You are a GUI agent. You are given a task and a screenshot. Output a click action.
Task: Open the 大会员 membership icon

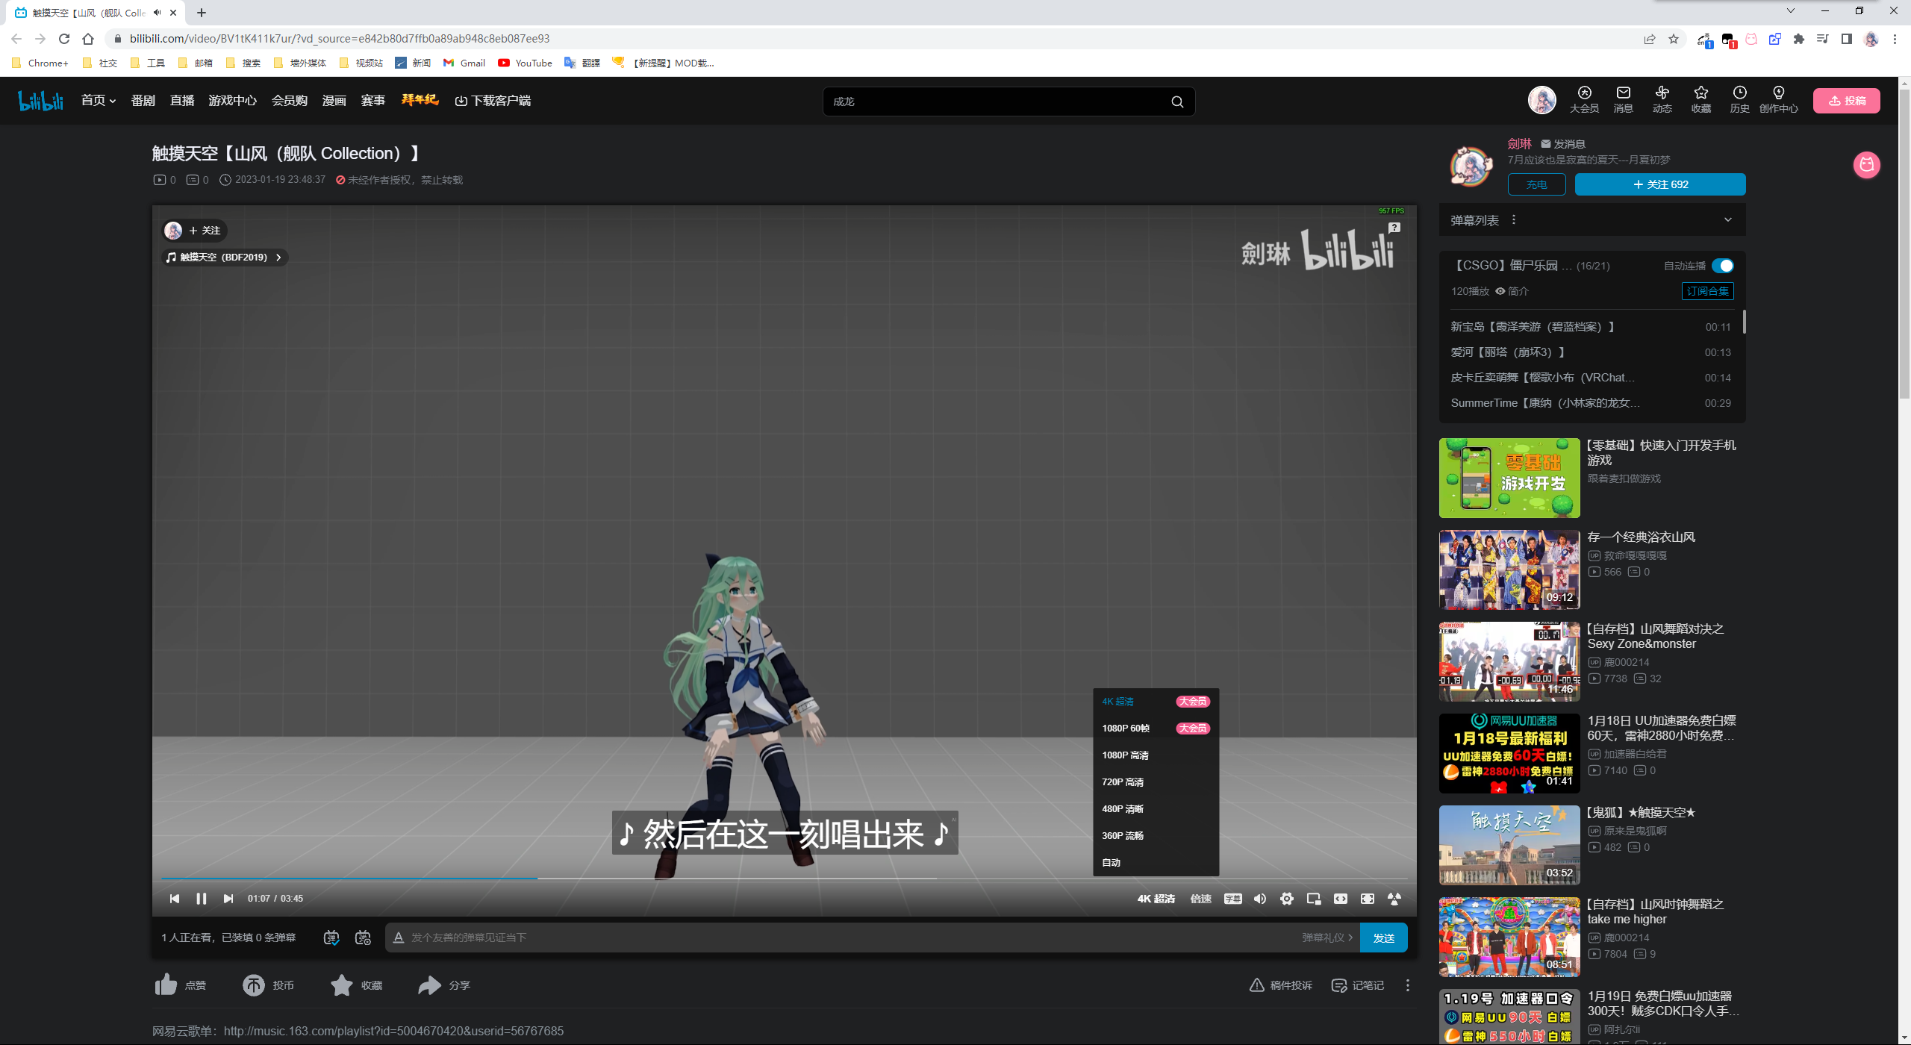point(1584,93)
